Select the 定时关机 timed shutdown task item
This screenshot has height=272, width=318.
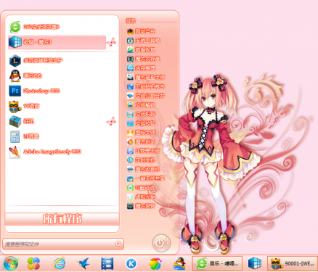click(x=141, y=160)
